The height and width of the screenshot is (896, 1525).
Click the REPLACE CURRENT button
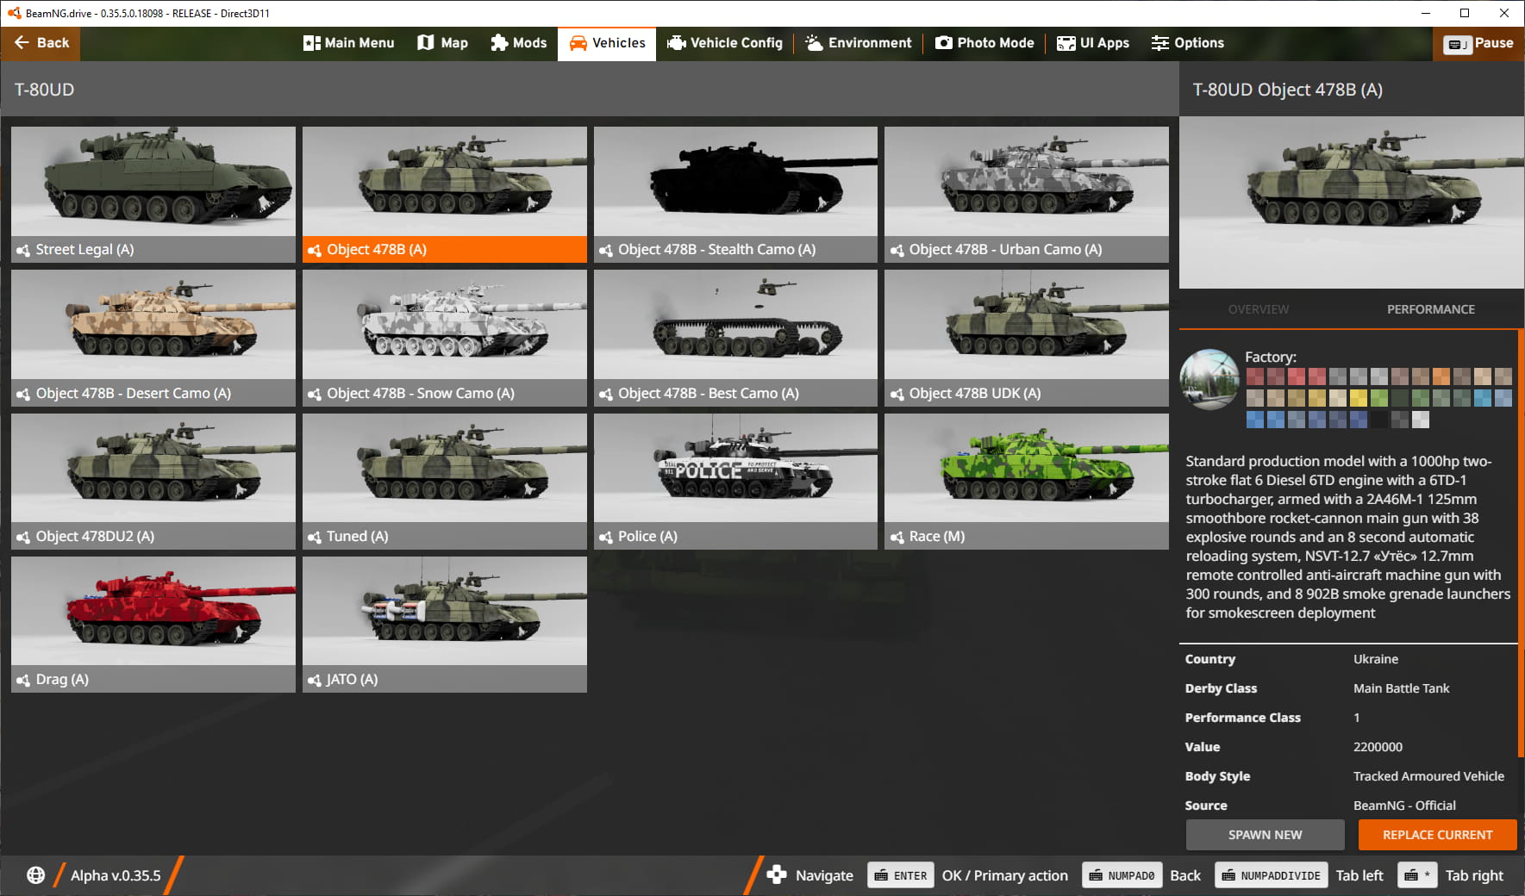pos(1437,835)
